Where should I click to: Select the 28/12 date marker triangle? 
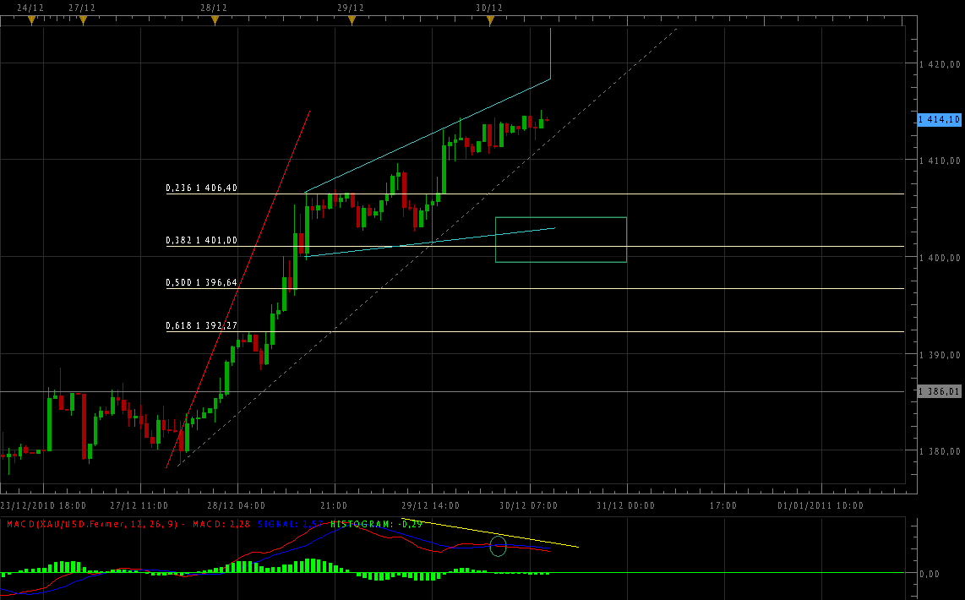215,20
